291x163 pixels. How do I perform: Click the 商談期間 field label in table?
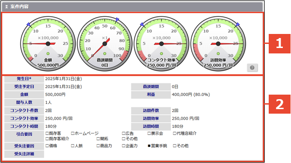point(151,86)
